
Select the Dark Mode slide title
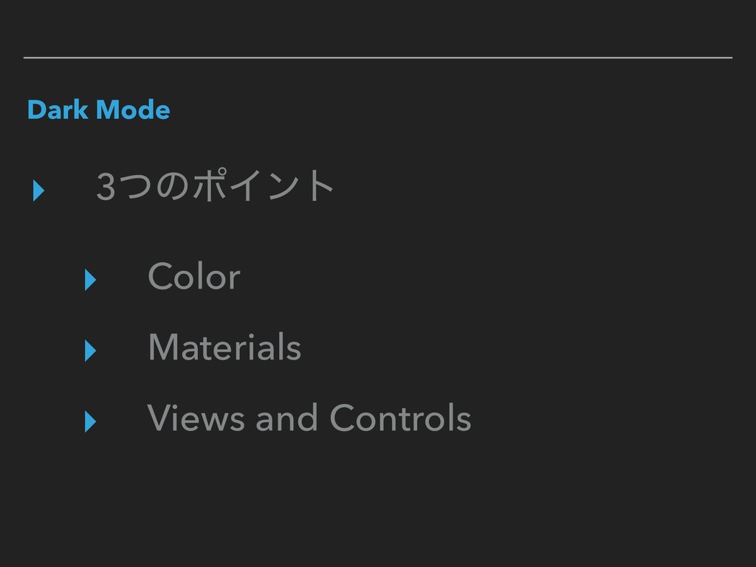pos(99,109)
